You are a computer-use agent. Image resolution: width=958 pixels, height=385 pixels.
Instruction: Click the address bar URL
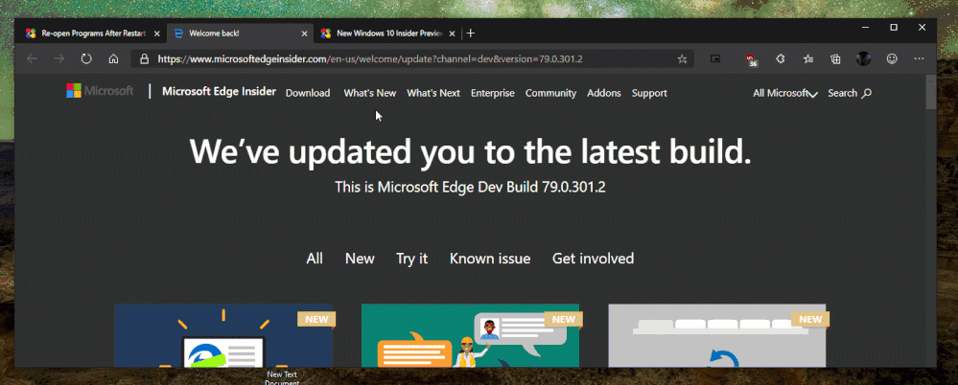tap(370, 59)
